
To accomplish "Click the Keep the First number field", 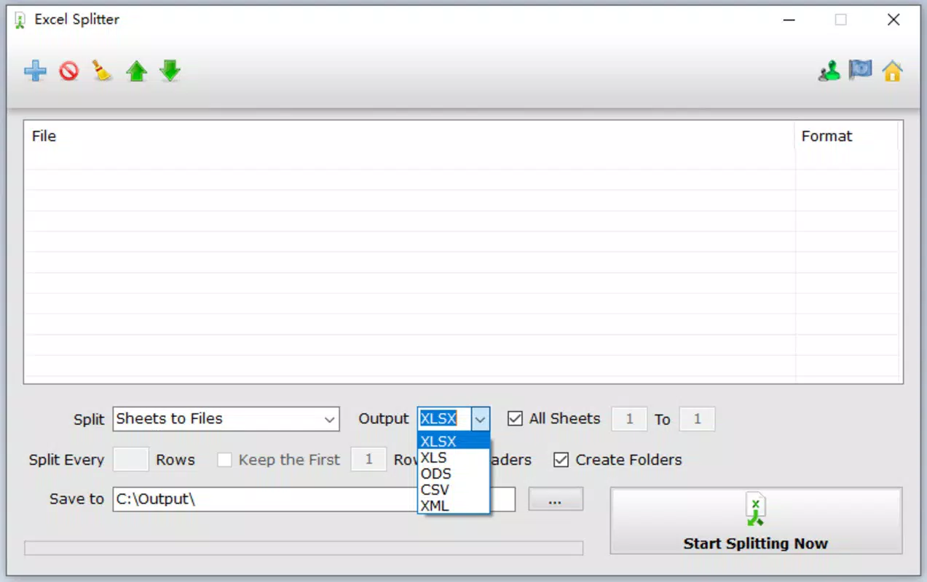I will point(368,460).
